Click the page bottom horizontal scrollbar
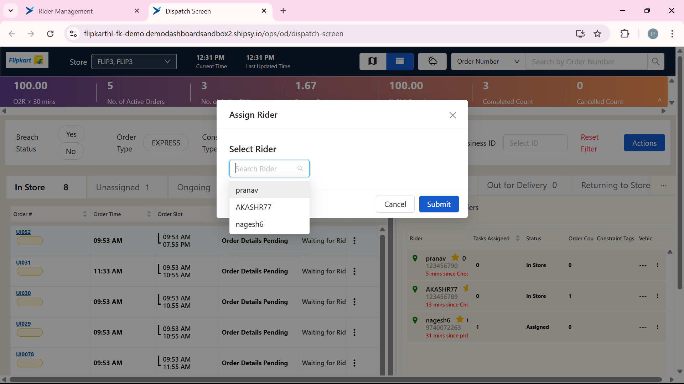This screenshot has height=384, width=684. pyautogui.click(x=335, y=380)
